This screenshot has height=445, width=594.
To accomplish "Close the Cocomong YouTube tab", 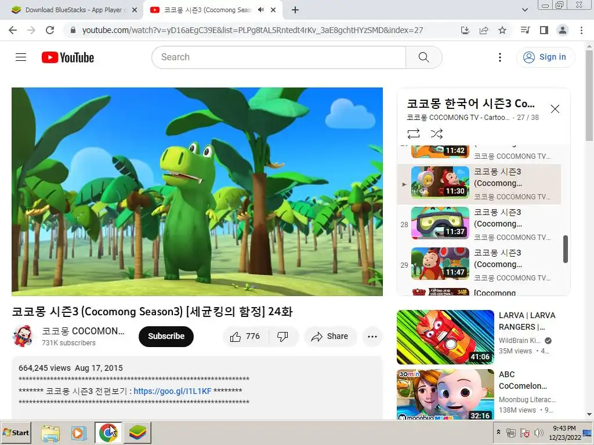I will click(273, 10).
